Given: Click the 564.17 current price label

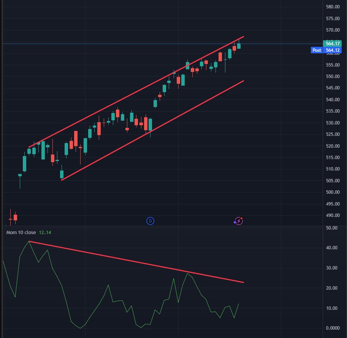Looking at the screenshot, I should tap(333, 44).
